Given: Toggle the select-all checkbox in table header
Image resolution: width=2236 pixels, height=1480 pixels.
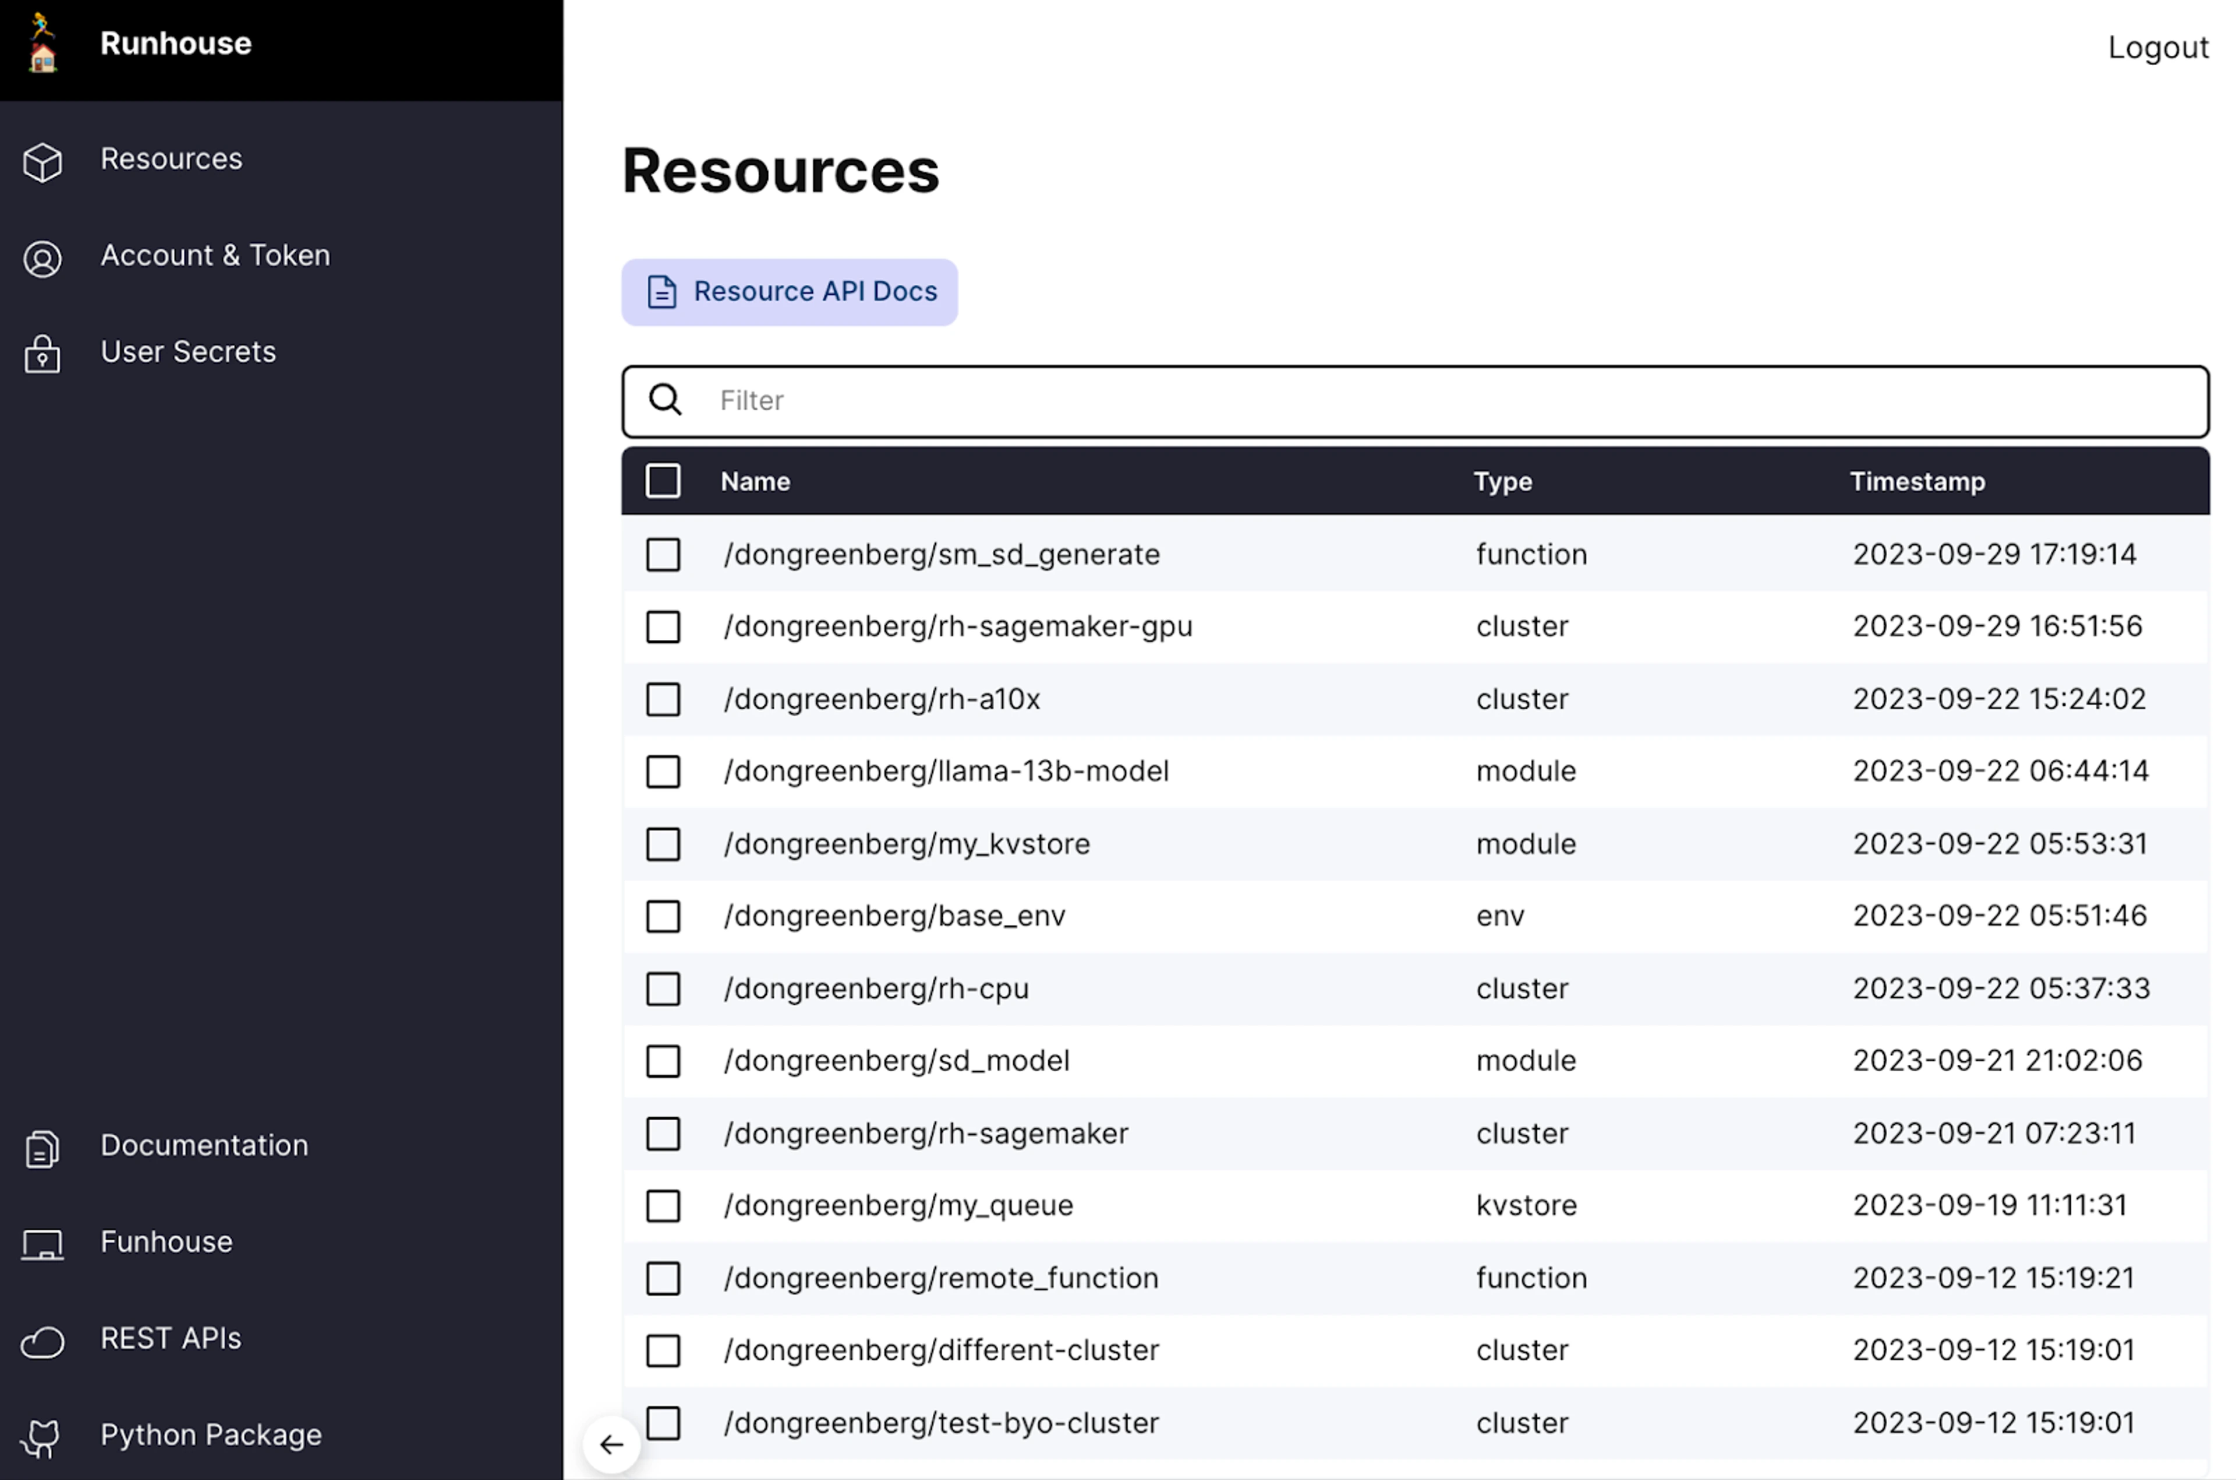Looking at the screenshot, I should click(663, 480).
